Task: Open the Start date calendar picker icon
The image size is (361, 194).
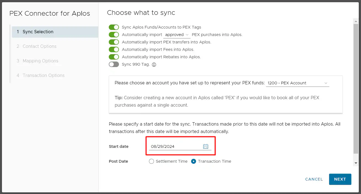Action: [x=206, y=146]
